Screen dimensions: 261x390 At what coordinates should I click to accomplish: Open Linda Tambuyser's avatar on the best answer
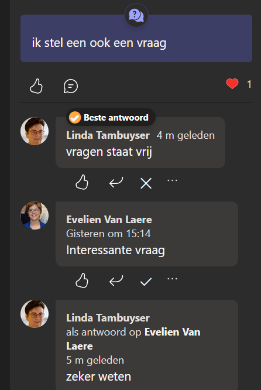[35, 131]
